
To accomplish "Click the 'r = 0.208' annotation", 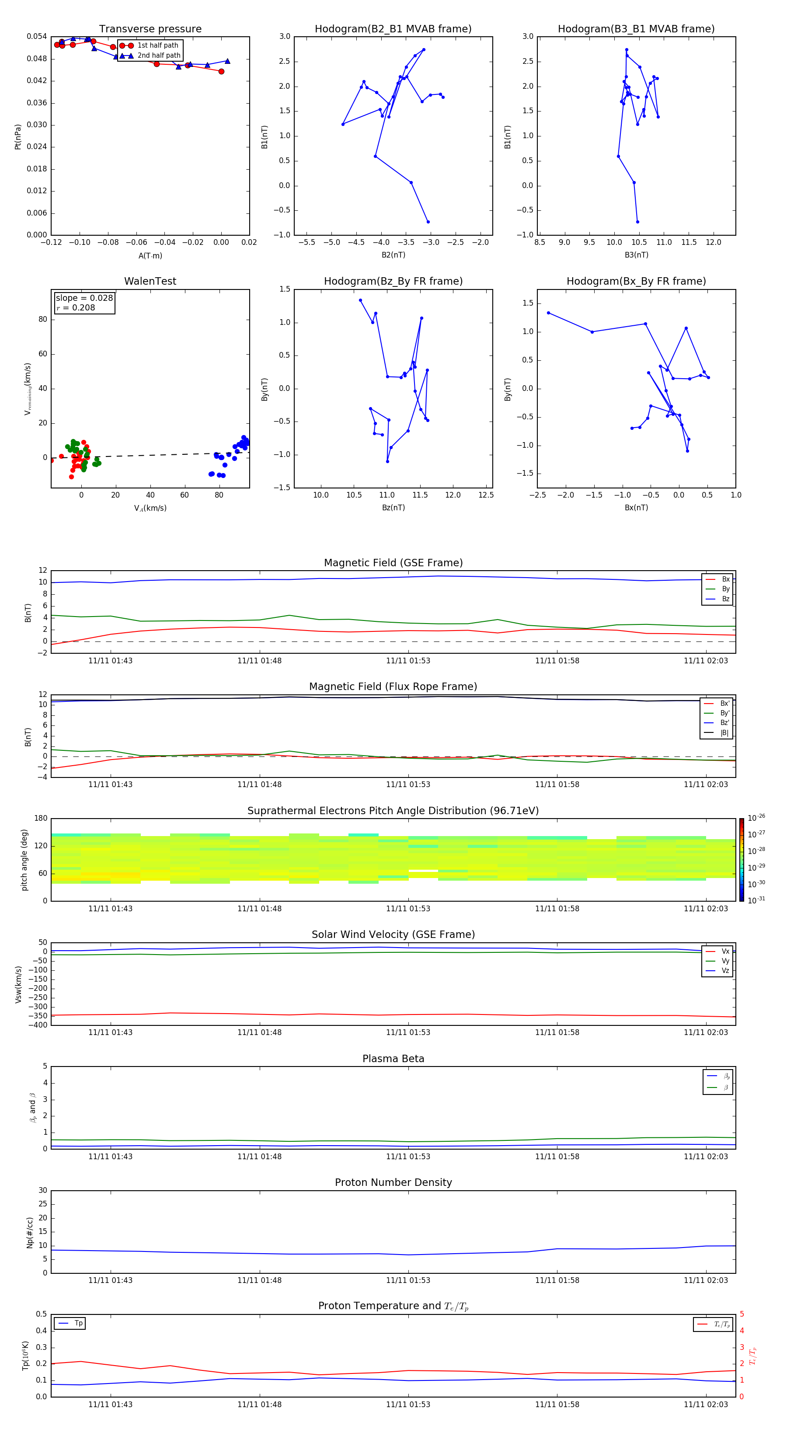I will (76, 307).
